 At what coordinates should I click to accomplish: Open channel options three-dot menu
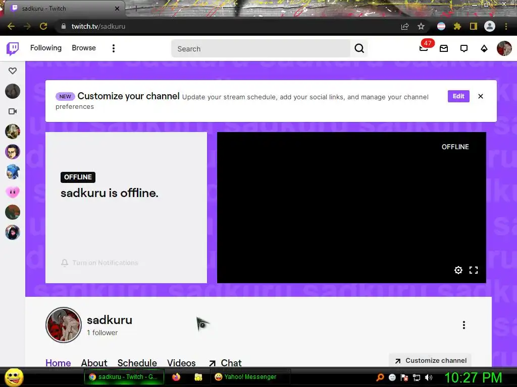tap(463, 325)
